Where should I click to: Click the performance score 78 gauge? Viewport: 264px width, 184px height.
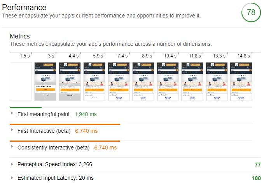coord(251,12)
